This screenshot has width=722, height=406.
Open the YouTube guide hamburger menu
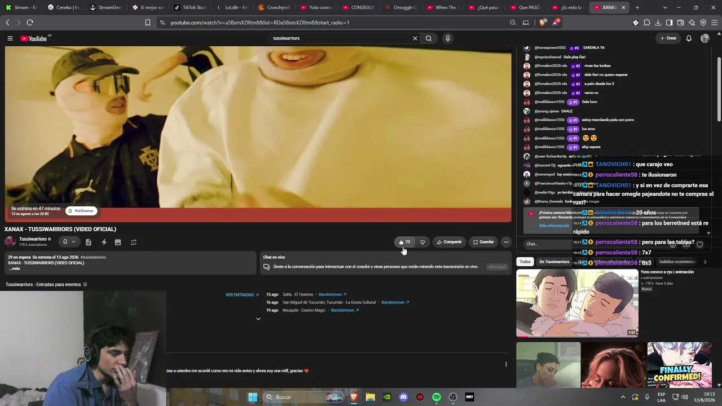click(10, 38)
